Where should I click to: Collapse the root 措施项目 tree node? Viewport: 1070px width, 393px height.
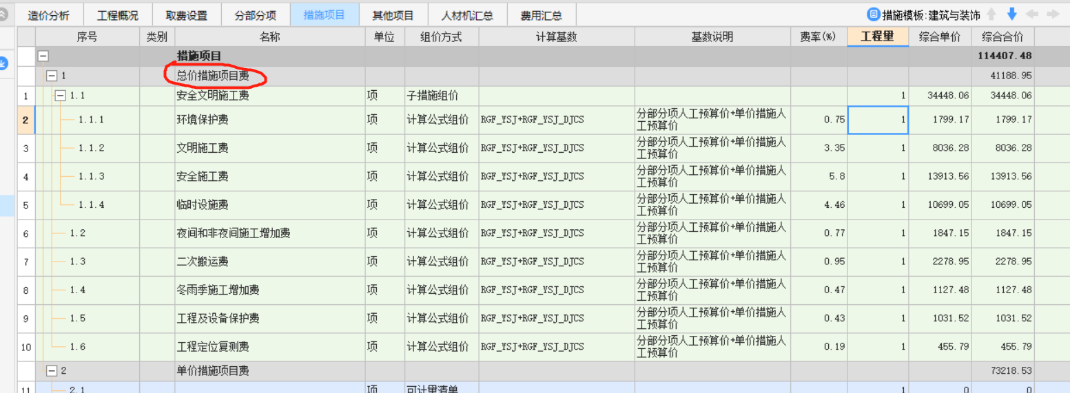(43, 56)
